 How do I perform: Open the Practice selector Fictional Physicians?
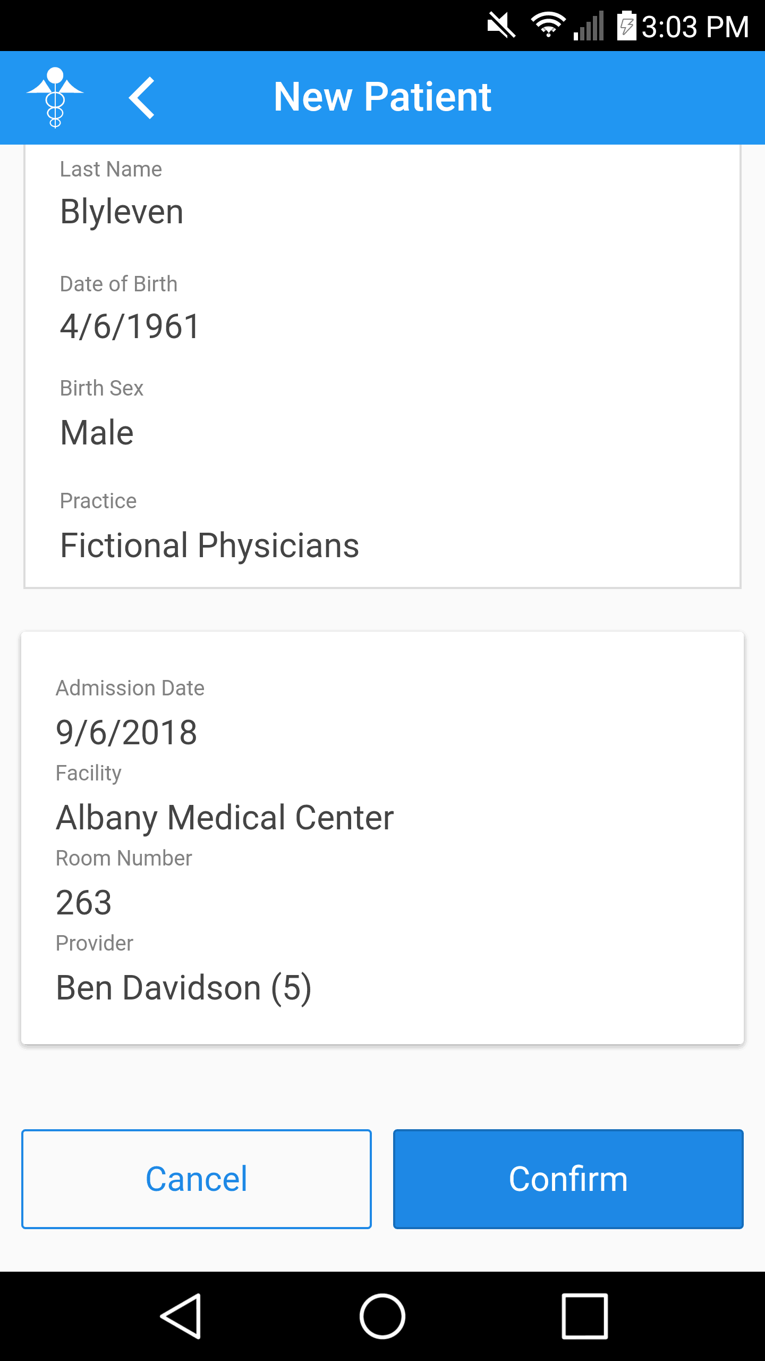(x=209, y=545)
